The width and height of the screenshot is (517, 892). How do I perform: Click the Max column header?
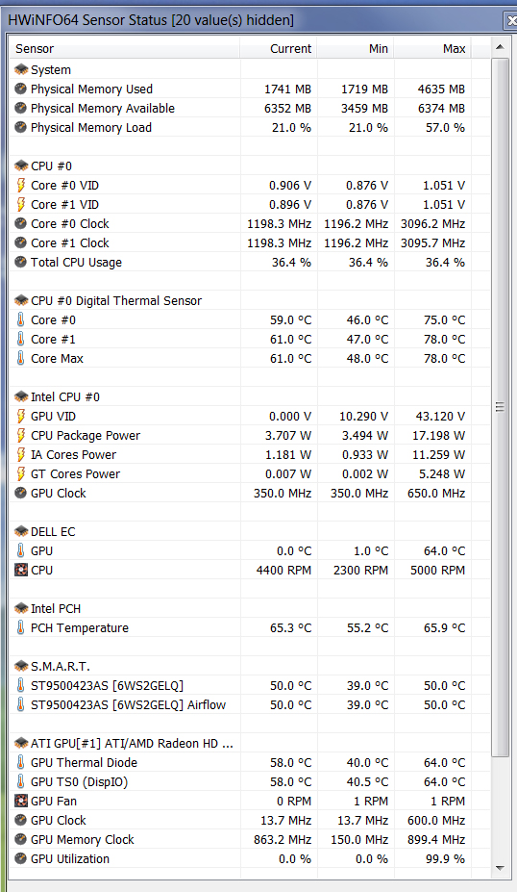point(432,48)
